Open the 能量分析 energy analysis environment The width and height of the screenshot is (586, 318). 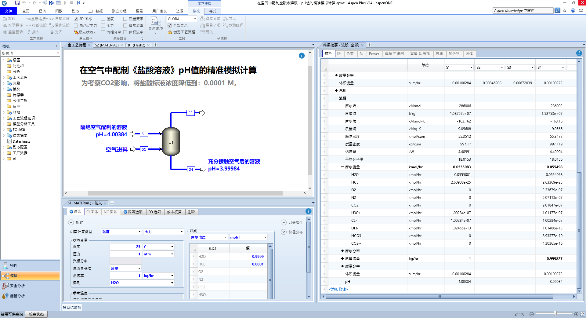click(30, 296)
